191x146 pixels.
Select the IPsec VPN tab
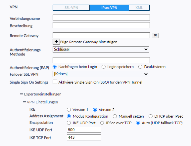(x=109, y=8)
